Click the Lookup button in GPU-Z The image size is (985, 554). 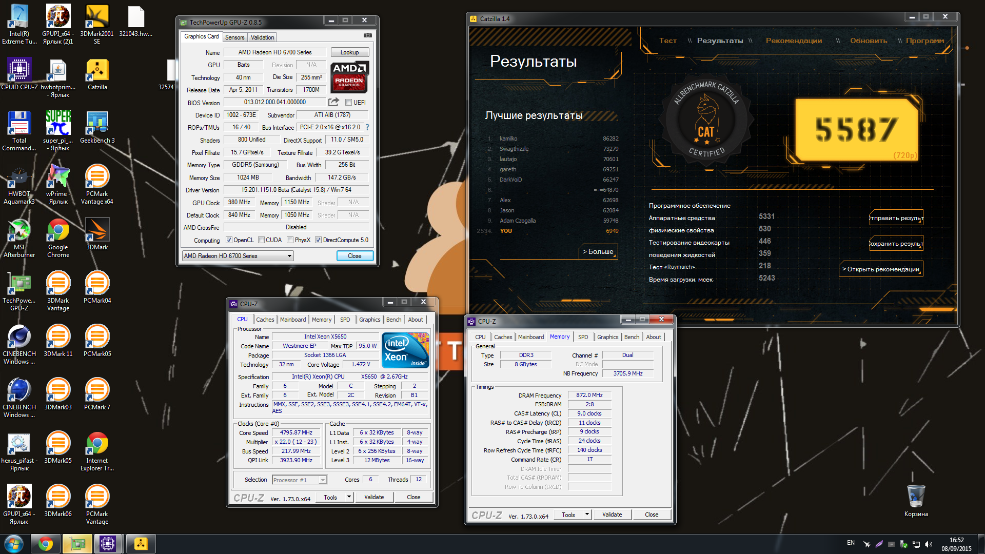[349, 52]
